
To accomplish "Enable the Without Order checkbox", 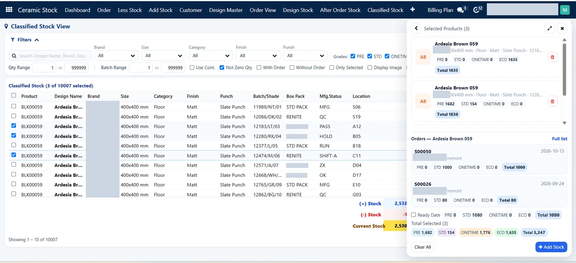I will tap(292, 67).
